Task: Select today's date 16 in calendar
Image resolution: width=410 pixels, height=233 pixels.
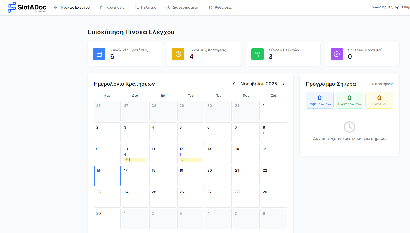Action: pyautogui.click(x=107, y=176)
